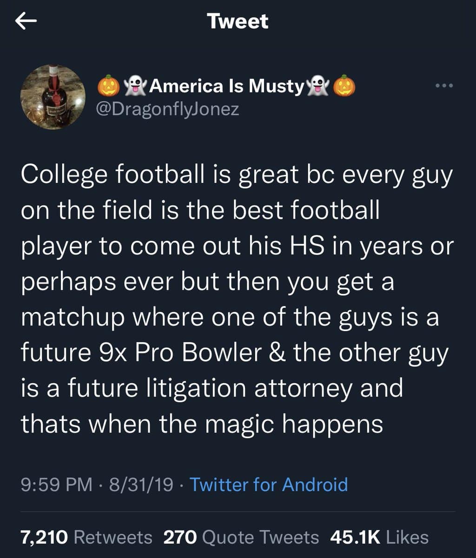Open the @DragonflyJonez handle

tap(168, 109)
